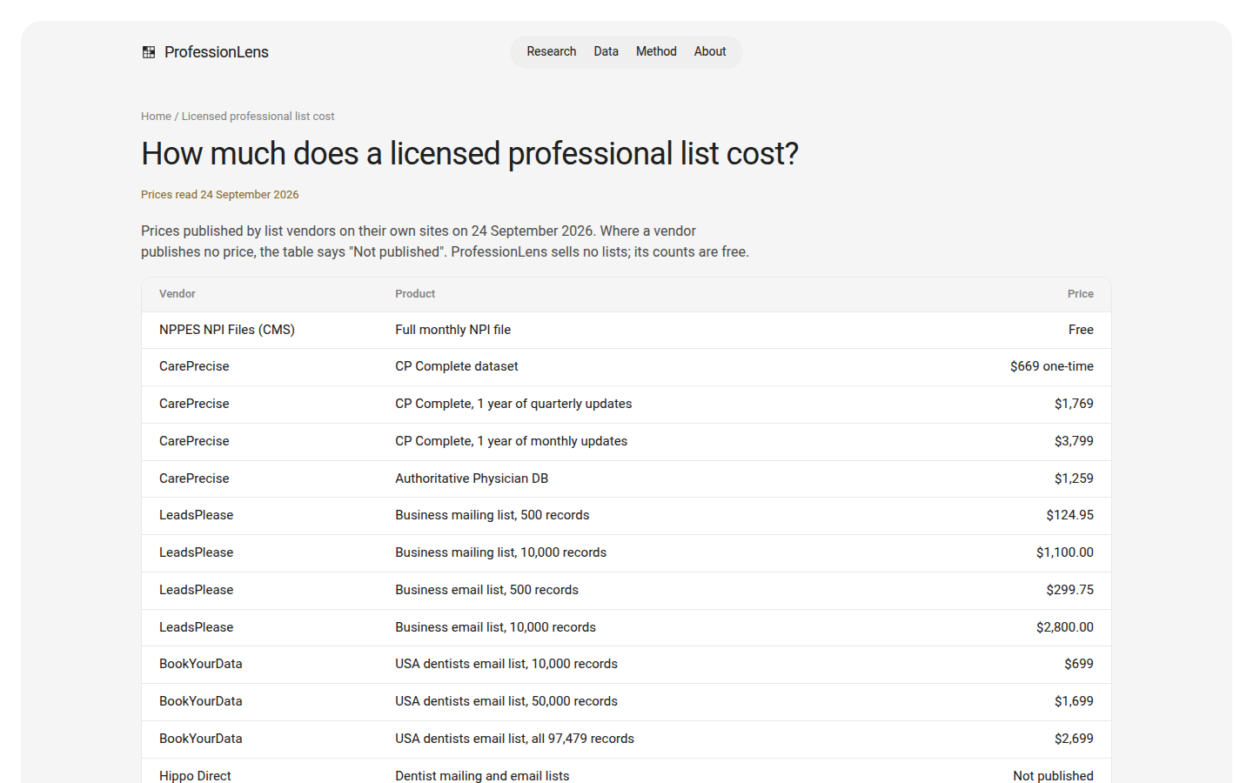Open the ProfessionLens home link text

(216, 52)
